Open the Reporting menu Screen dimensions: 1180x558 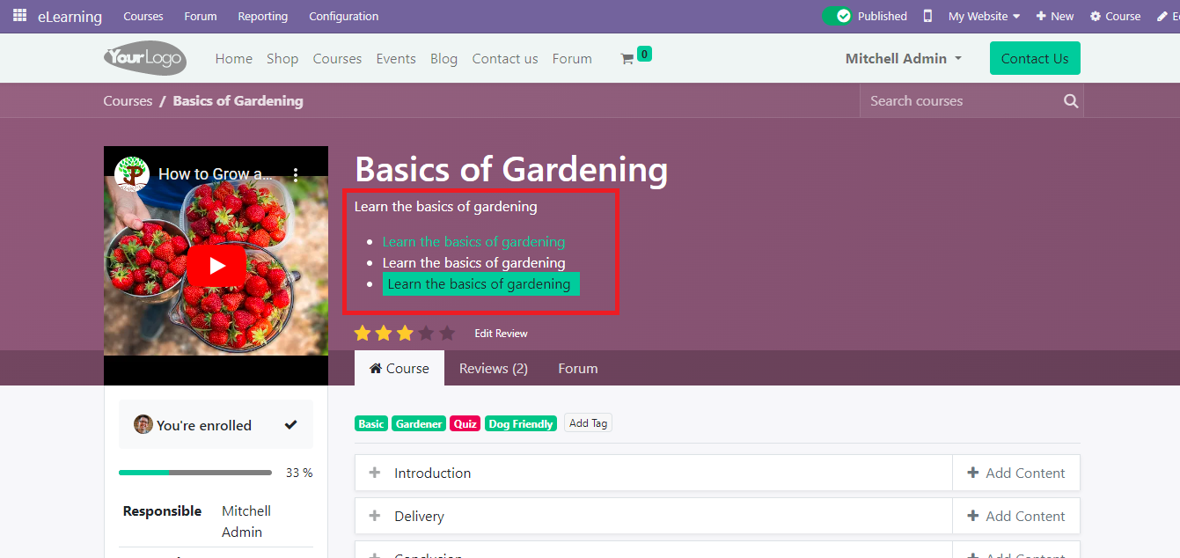pos(262,16)
